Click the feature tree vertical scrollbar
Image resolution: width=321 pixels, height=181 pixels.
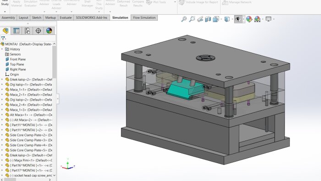[x=54, y=62]
